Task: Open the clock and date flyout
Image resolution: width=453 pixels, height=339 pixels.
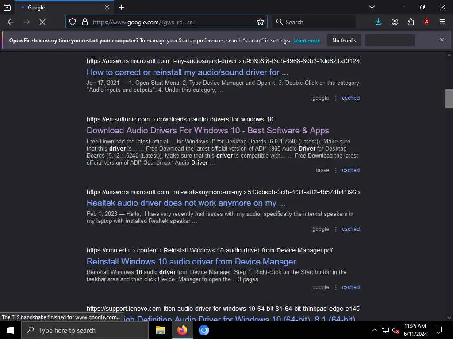Action: (x=415, y=330)
